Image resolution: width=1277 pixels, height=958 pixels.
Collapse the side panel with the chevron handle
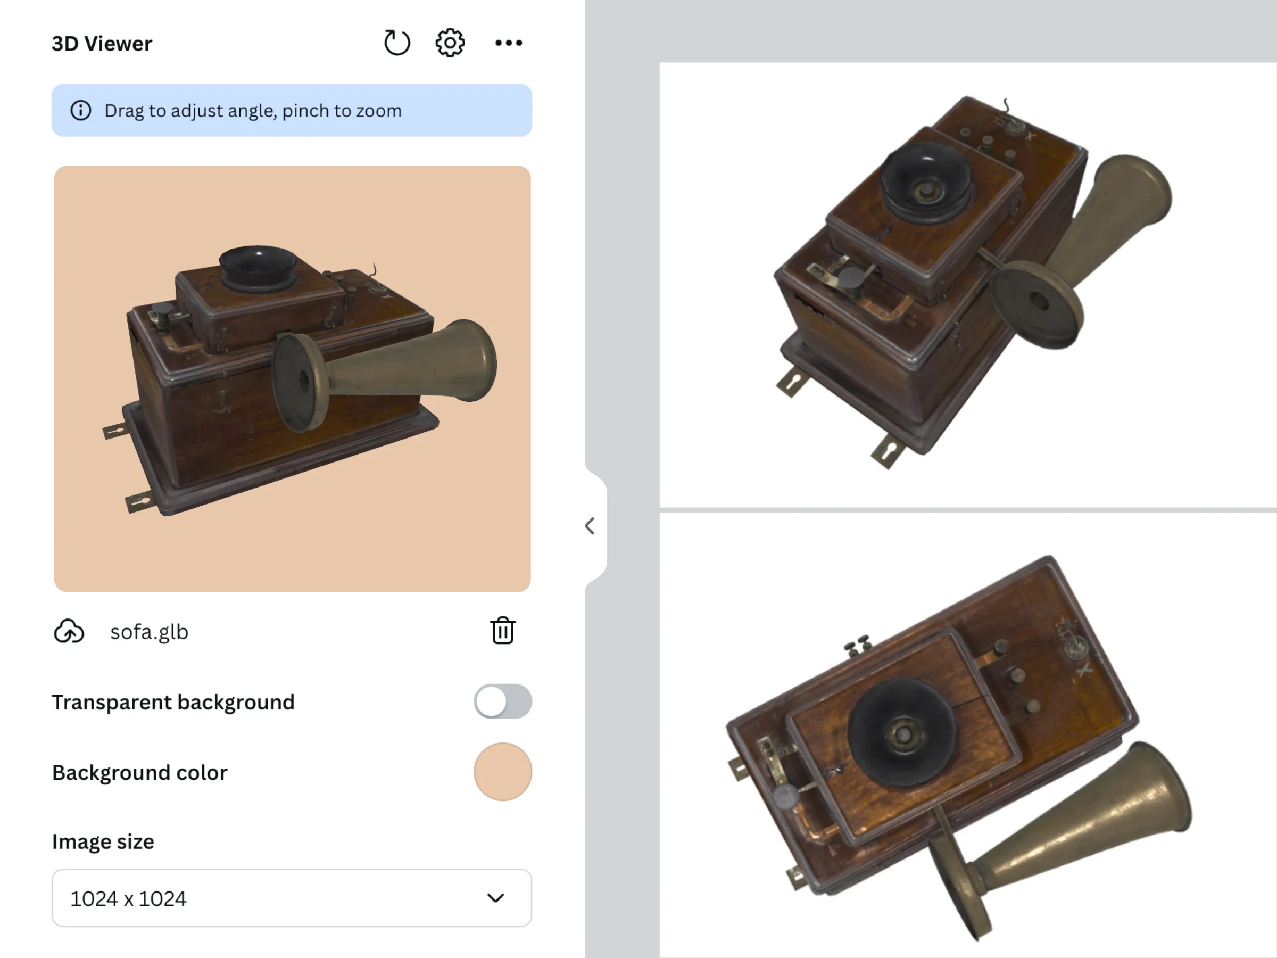point(590,526)
